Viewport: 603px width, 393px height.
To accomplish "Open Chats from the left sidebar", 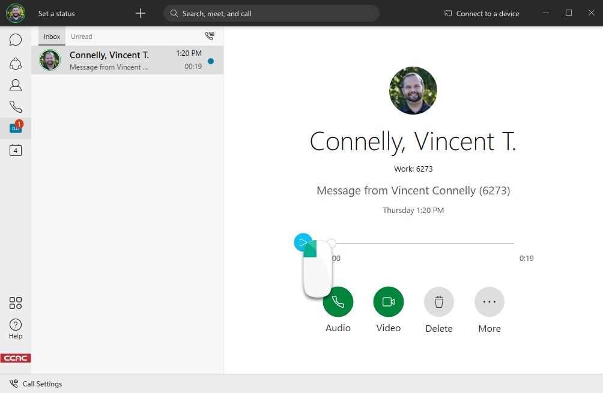I will pyautogui.click(x=15, y=39).
